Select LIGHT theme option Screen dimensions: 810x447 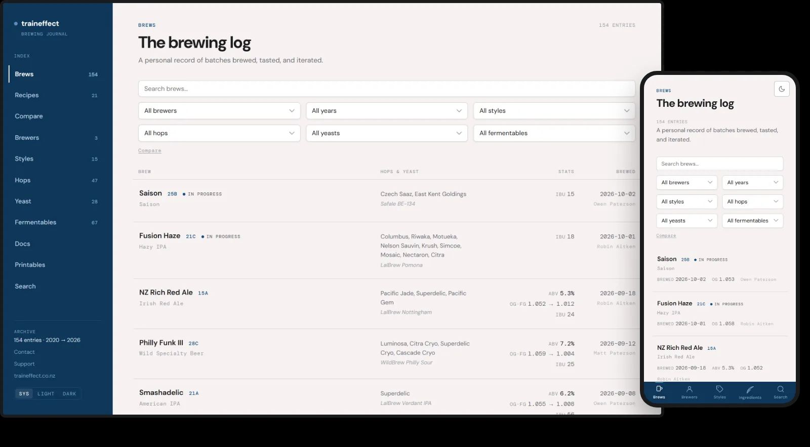coord(46,393)
